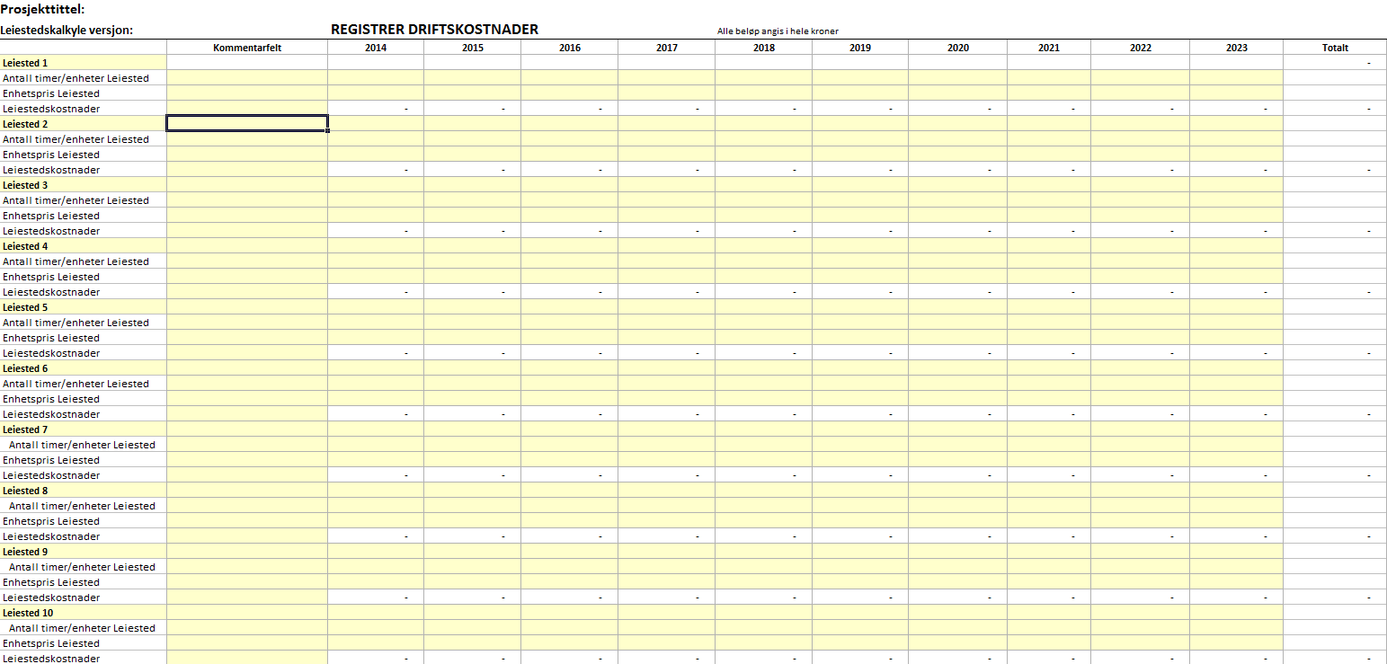Click the 2023 cell in Leiested 6 row
Image resolution: width=1387 pixels, height=664 pixels.
(1236, 368)
